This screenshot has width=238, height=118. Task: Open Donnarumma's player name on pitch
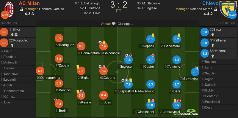coord(48,78)
